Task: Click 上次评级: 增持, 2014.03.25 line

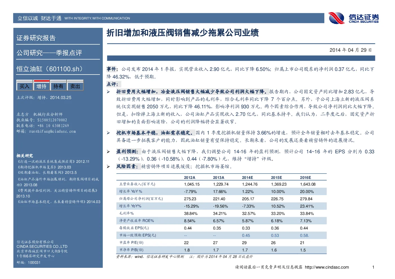Action: pyautogui.click(x=44, y=98)
